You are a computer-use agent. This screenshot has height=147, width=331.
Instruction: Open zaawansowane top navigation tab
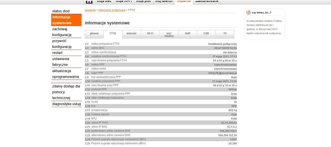(207, 2)
